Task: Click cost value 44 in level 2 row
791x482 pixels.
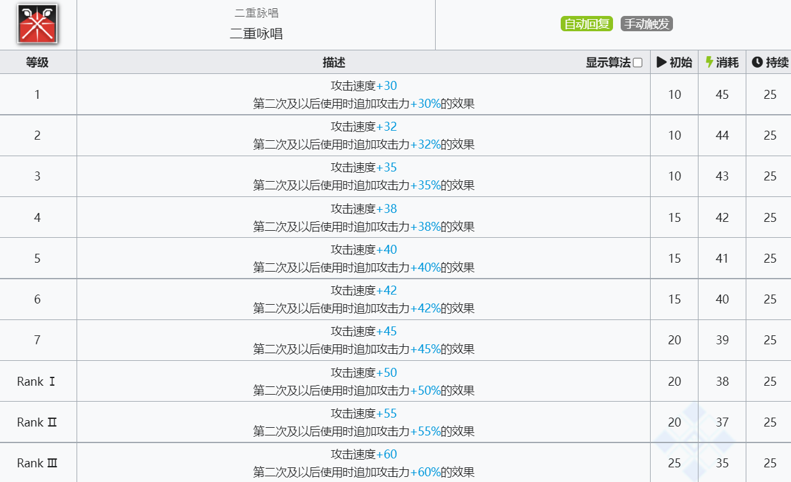Action: (x=722, y=135)
